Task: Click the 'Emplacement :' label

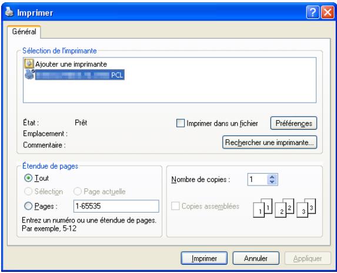Action: pyautogui.click(x=45, y=134)
